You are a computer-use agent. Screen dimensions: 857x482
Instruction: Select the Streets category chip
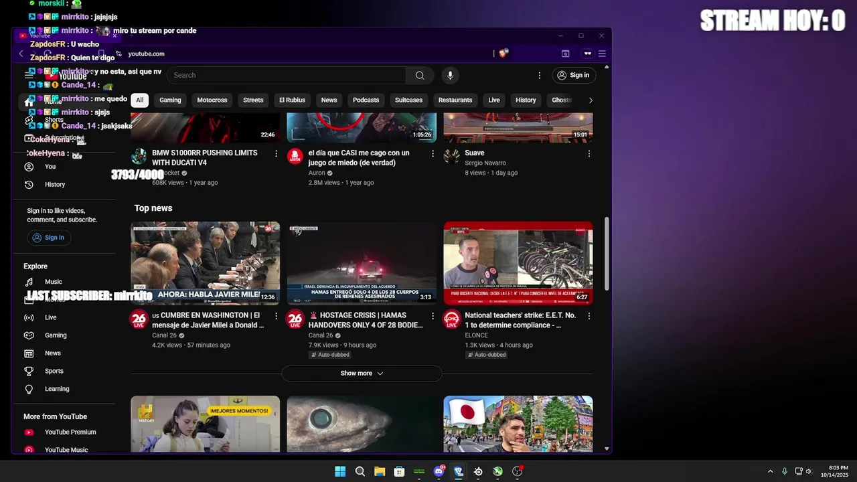click(x=253, y=100)
